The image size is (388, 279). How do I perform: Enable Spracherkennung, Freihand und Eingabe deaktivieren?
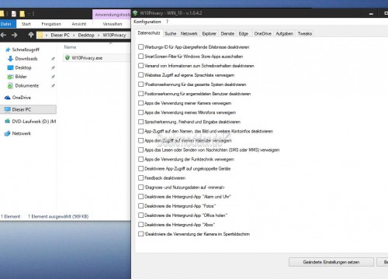pyautogui.click(x=140, y=122)
